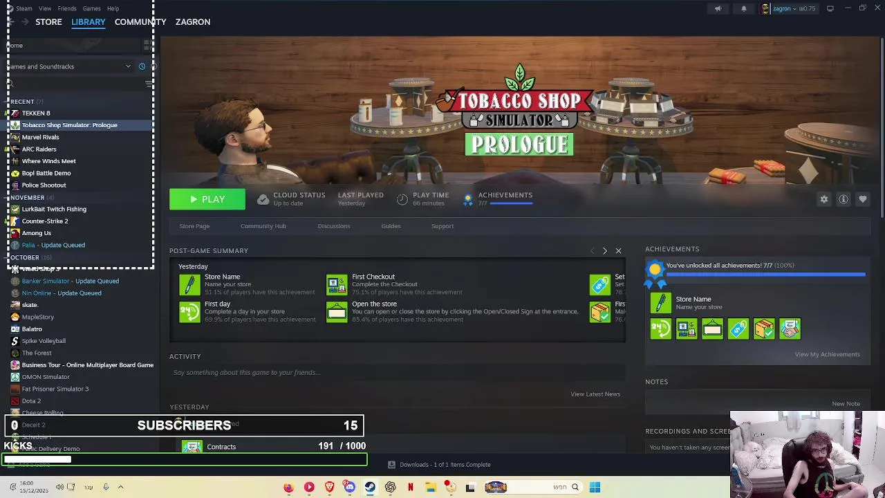Click New Note in Notes panel
This screenshot has width=885, height=498.
(846, 404)
